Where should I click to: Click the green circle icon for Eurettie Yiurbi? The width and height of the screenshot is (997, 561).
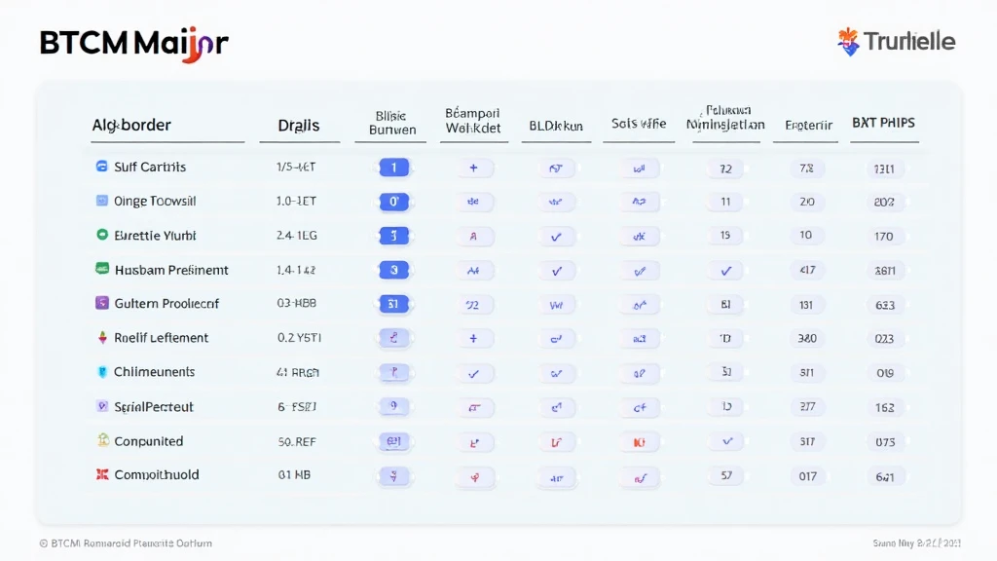pos(101,234)
